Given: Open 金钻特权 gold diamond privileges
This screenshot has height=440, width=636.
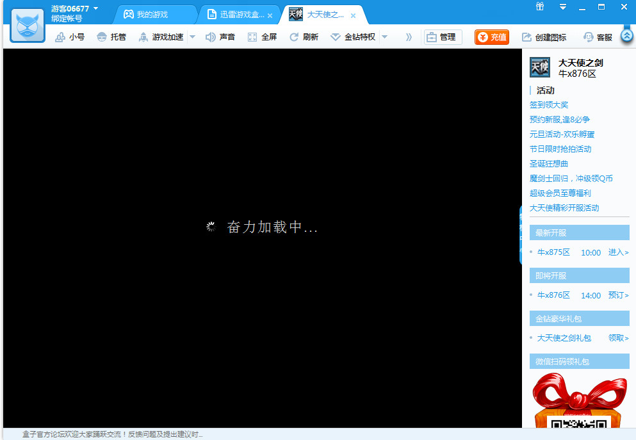Looking at the screenshot, I should coord(353,37).
